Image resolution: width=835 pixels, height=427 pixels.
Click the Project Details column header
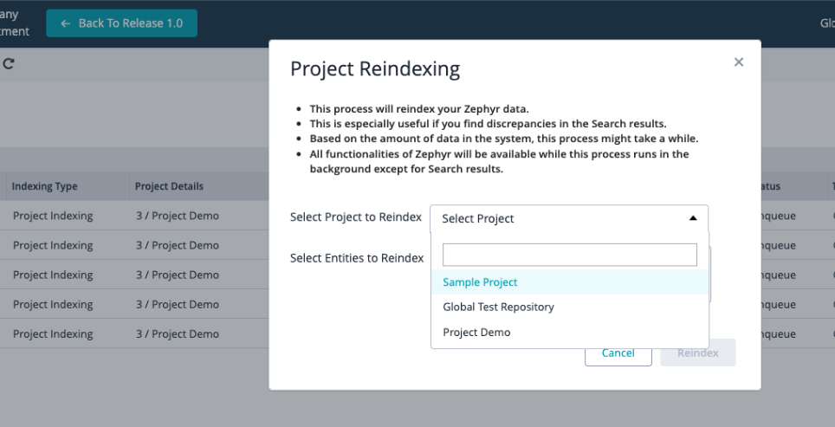[x=169, y=186]
